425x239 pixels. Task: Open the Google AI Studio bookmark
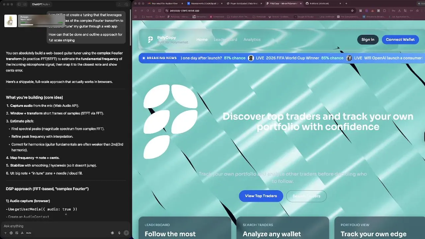(303, 17)
